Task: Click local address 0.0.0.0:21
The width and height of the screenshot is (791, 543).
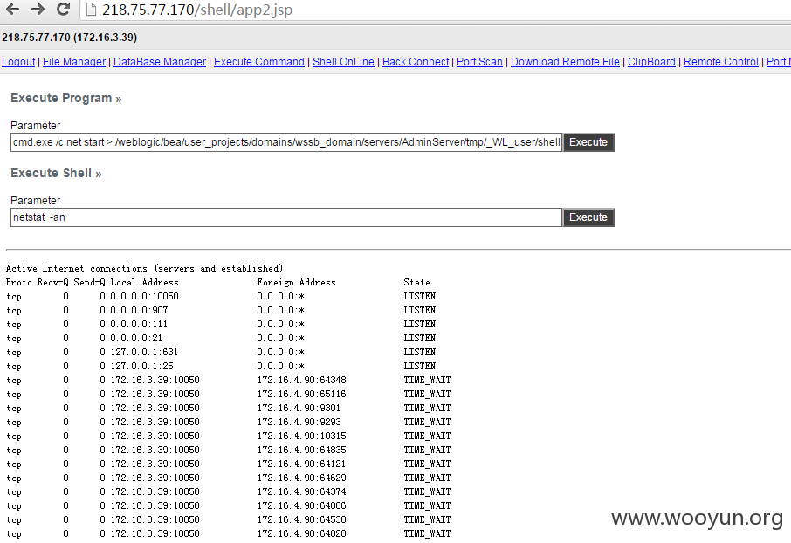Action: (x=136, y=338)
